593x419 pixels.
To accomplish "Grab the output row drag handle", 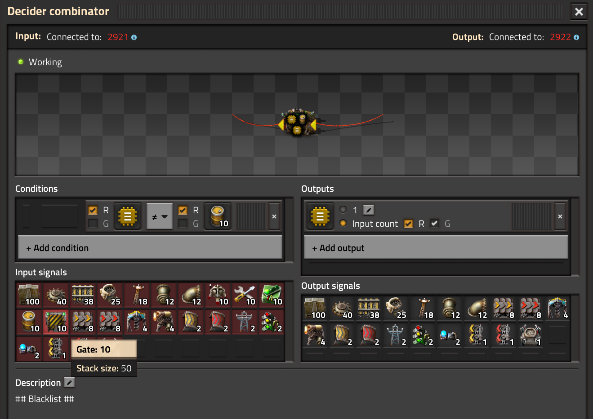I will (531, 216).
